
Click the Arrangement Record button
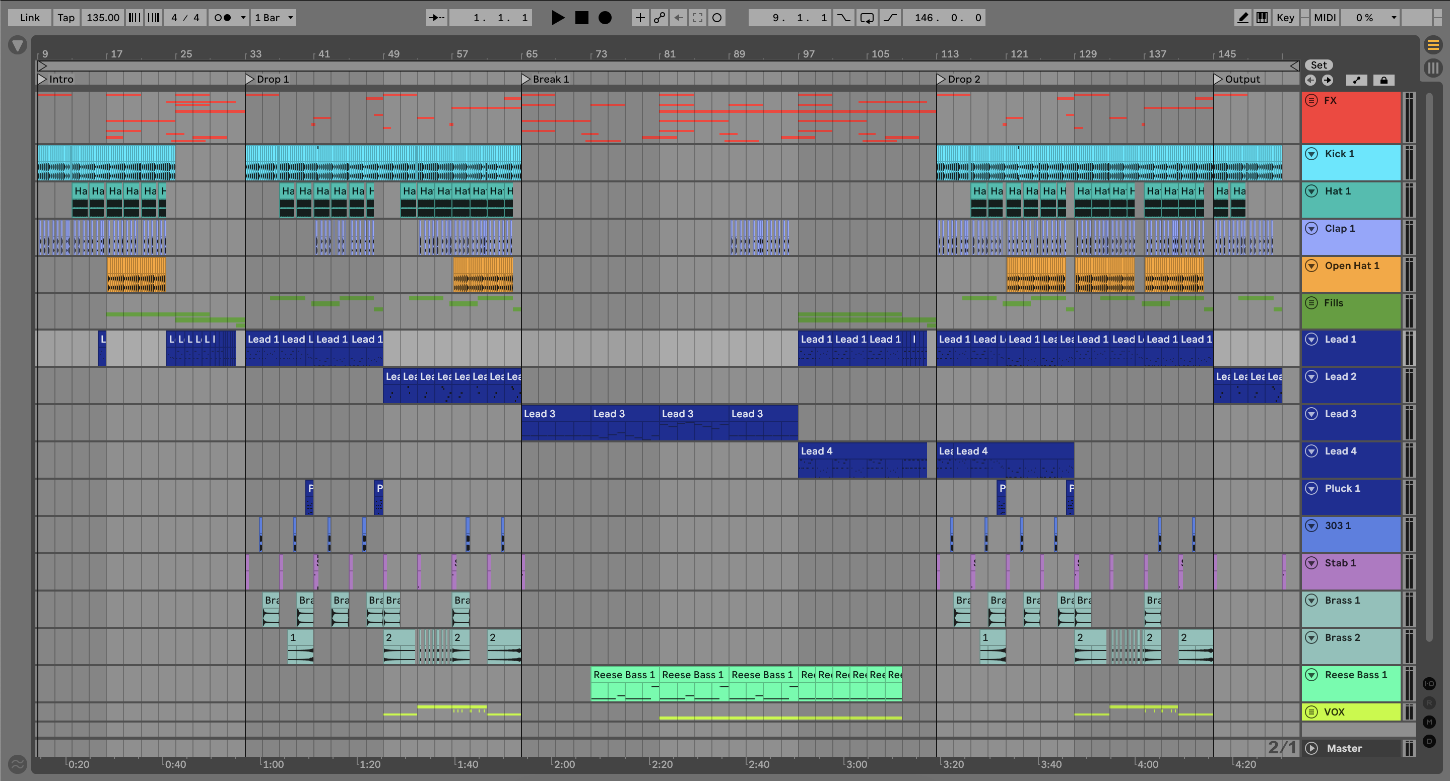click(605, 18)
